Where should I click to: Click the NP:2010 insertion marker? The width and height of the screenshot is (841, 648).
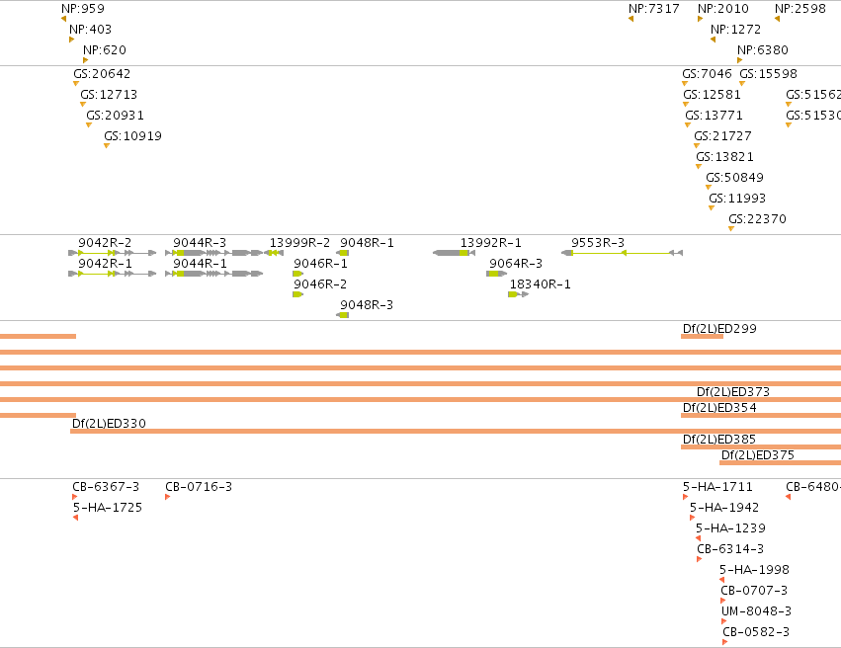coord(700,19)
